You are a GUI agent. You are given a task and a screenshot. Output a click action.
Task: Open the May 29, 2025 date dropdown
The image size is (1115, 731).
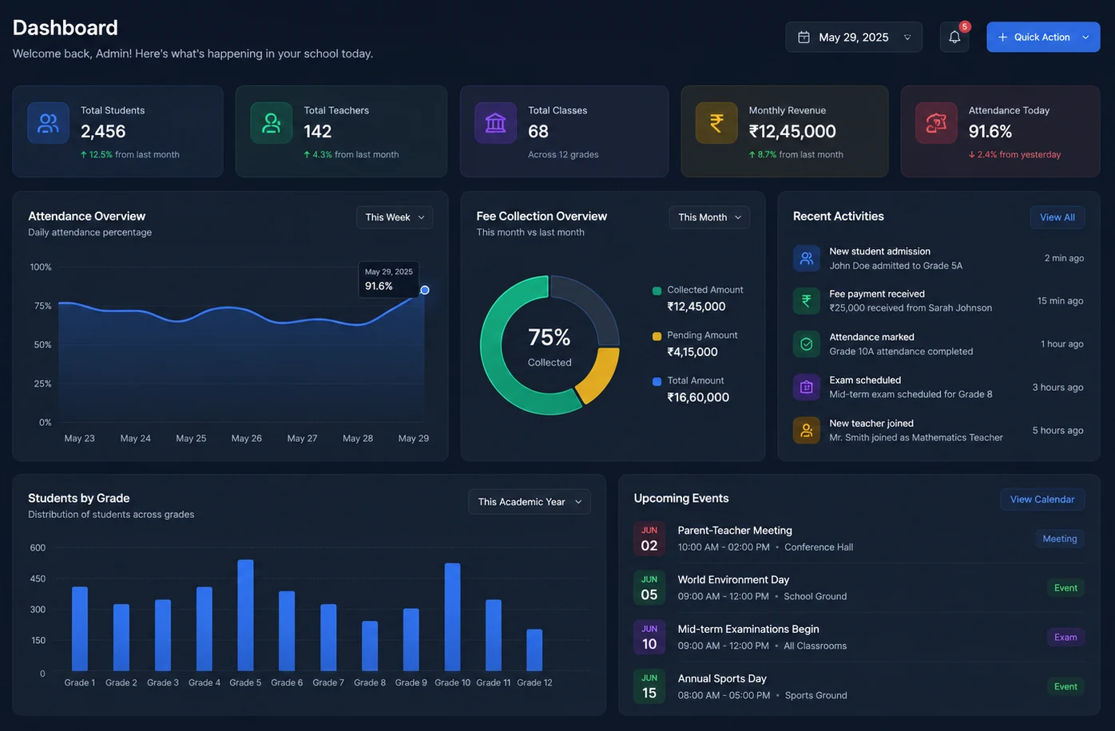click(854, 38)
